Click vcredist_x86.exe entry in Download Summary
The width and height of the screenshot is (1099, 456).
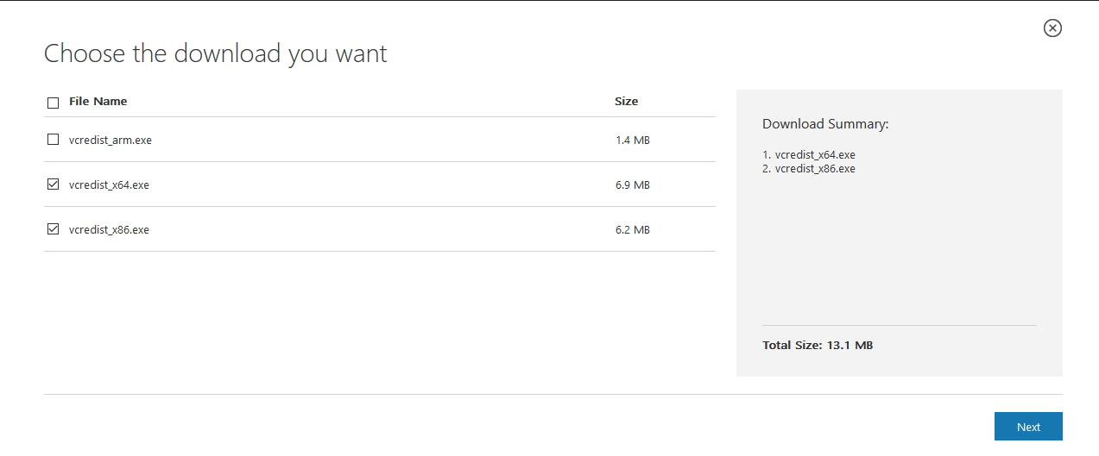pyautogui.click(x=809, y=169)
